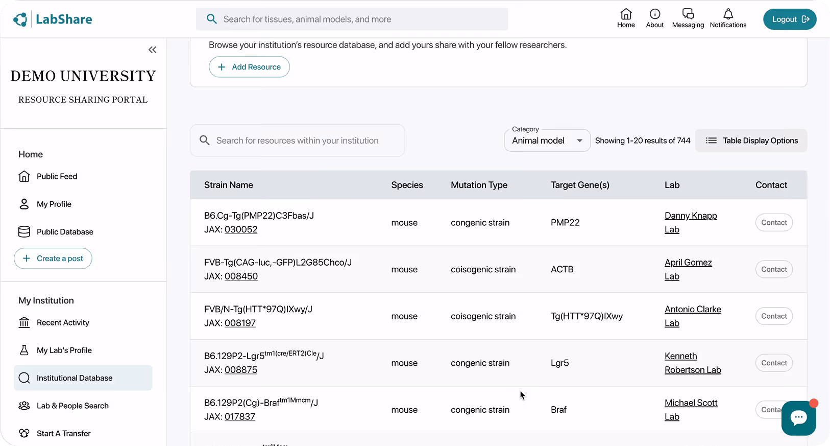Click the Tg(HTT*97Q)IXwy target gene cell

587,316
